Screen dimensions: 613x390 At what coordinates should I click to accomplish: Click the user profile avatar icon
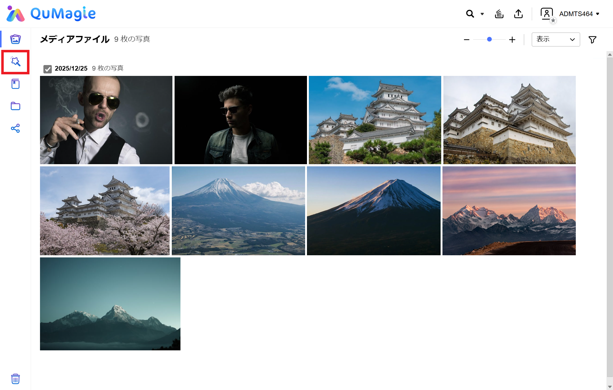tap(547, 14)
